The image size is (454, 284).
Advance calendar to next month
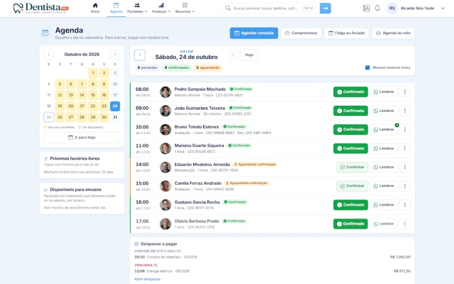(115, 54)
